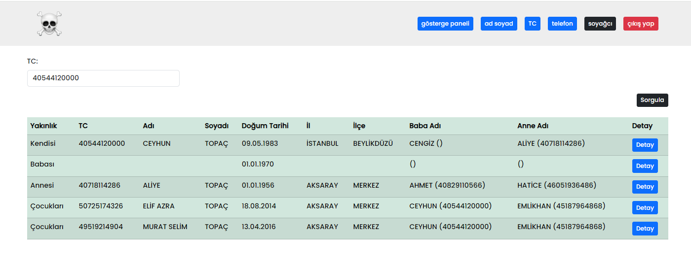Click the Doğum Tarihi column header
The image size is (691, 267).
click(265, 126)
